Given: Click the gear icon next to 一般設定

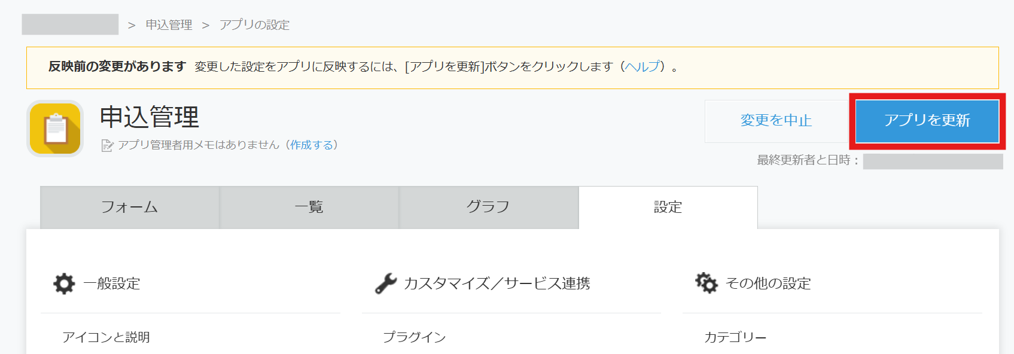Looking at the screenshot, I should point(64,283).
